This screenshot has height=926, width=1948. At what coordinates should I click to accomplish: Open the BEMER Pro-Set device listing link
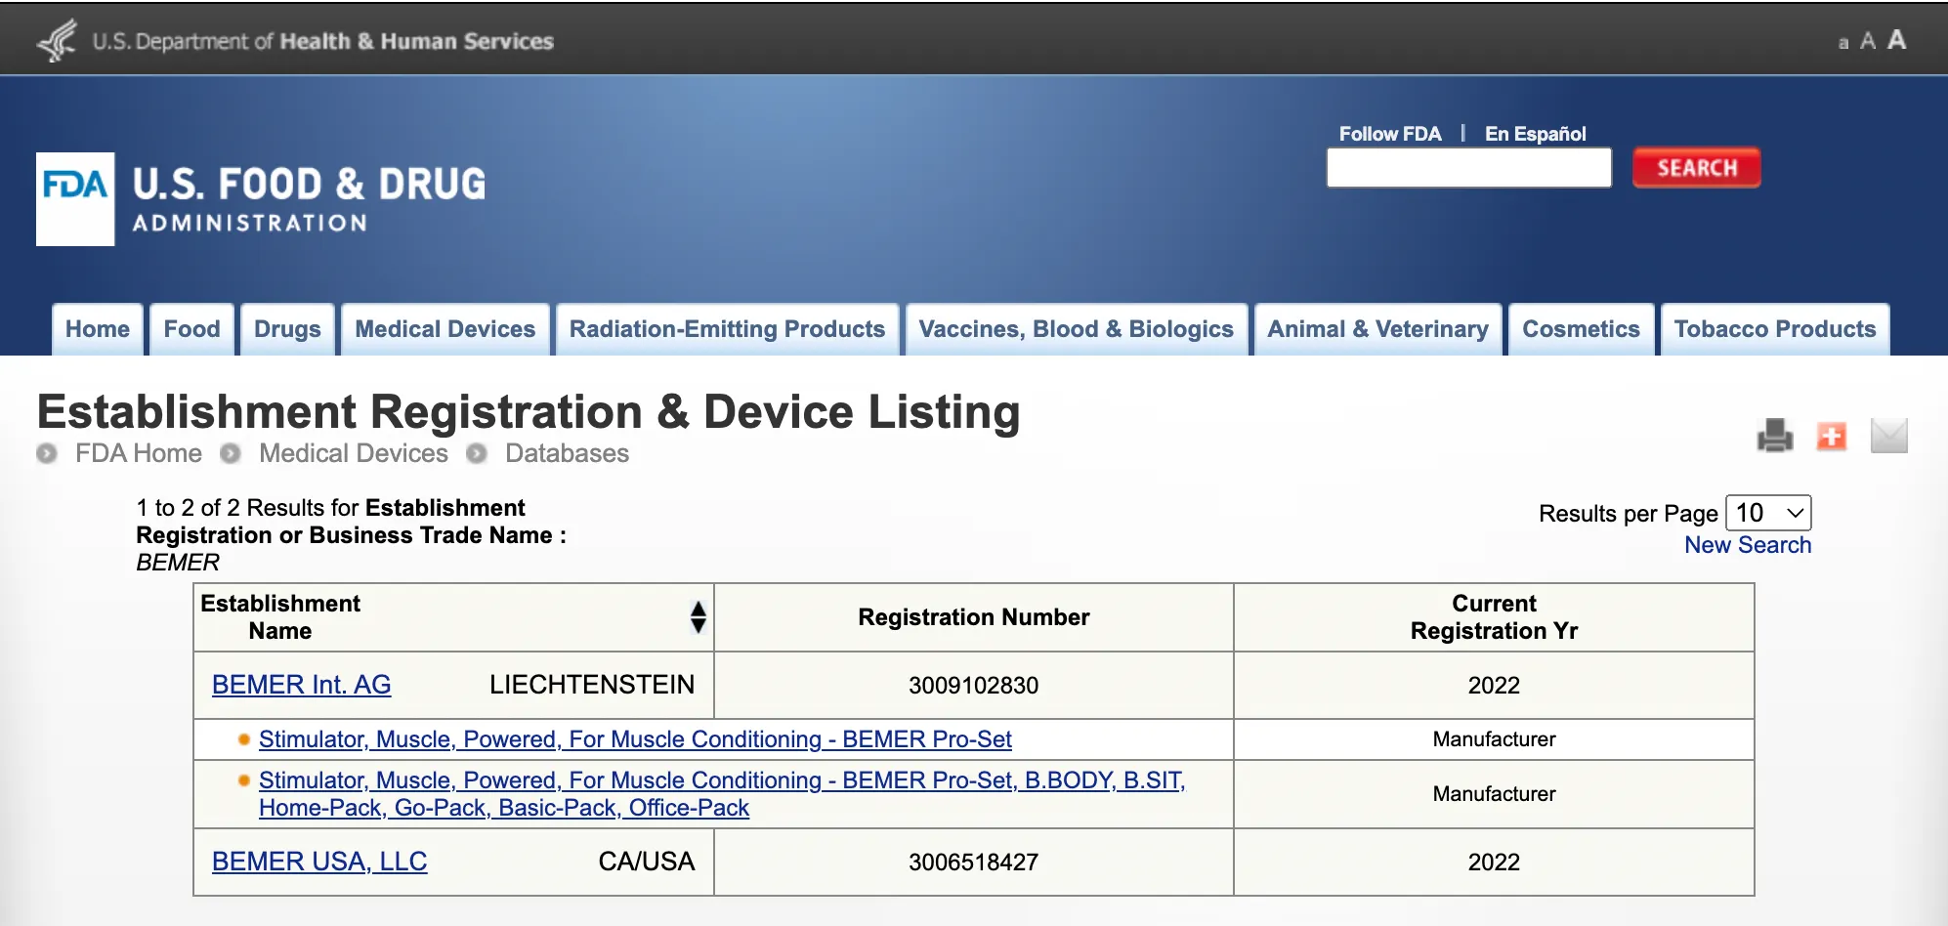[x=635, y=739]
